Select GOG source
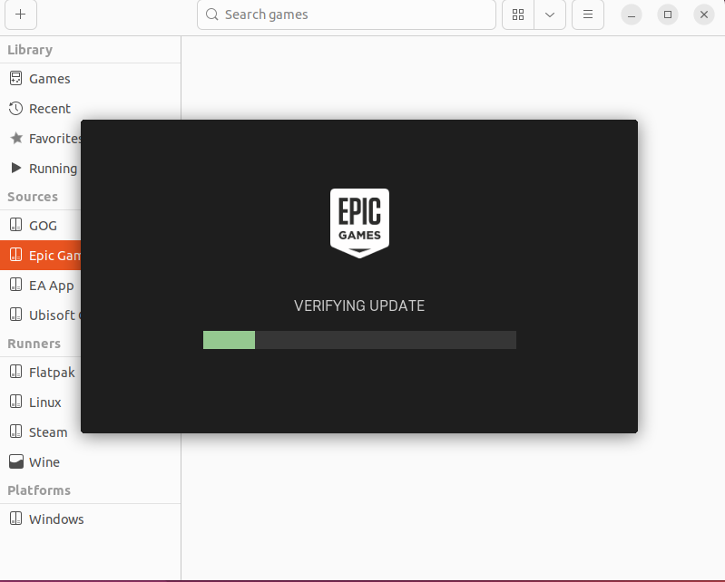The height and width of the screenshot is (582, 725). (41, 226)
